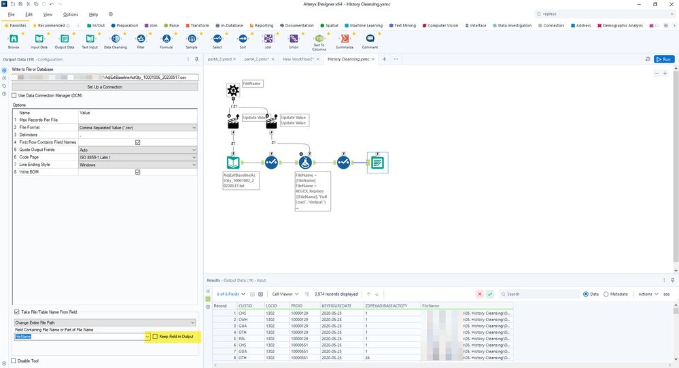Open the Options menu
679x368 pixels.
coord(71,14)
